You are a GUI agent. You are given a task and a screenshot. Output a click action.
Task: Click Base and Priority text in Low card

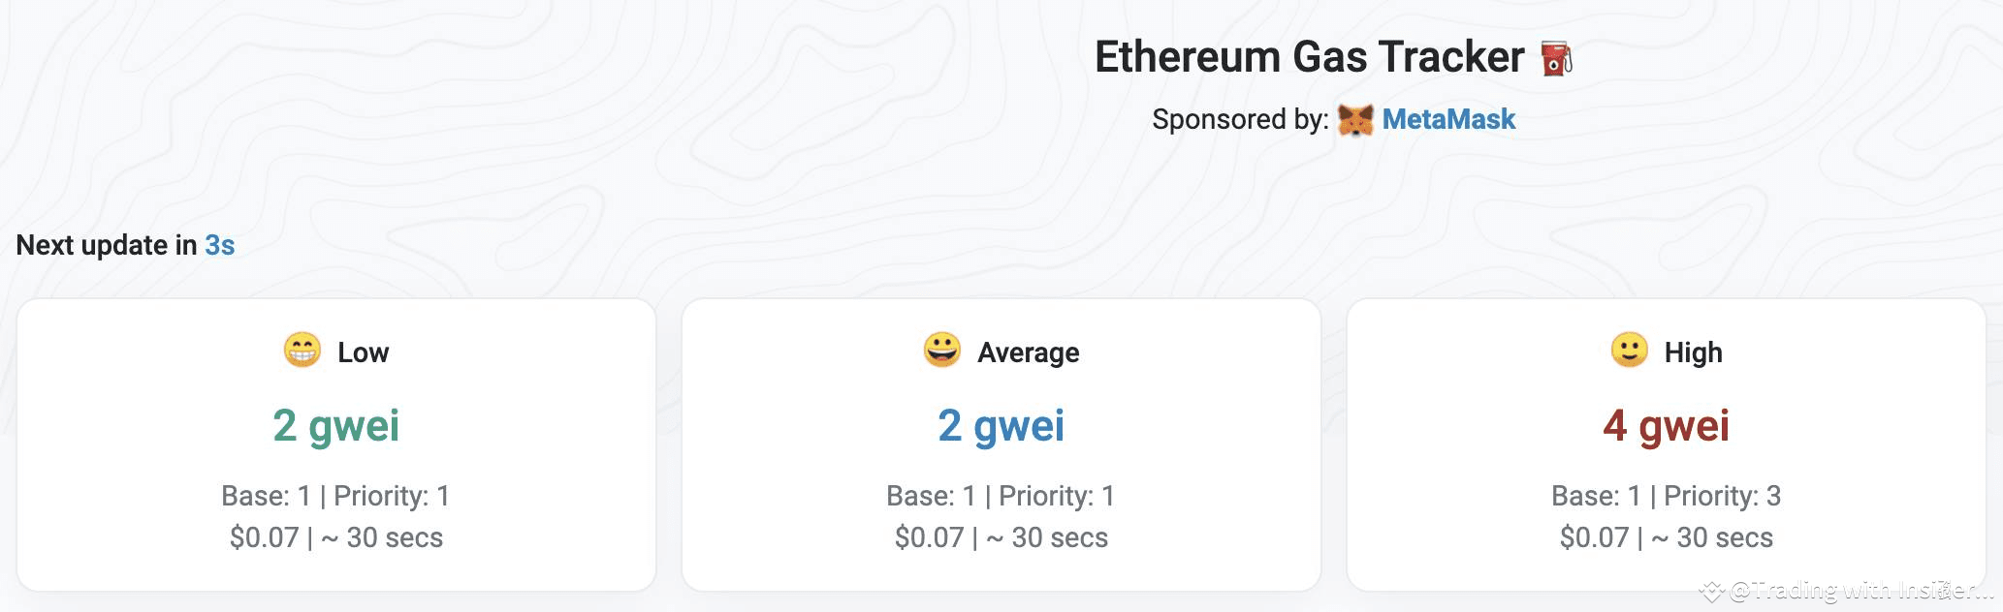pos(335,496)
